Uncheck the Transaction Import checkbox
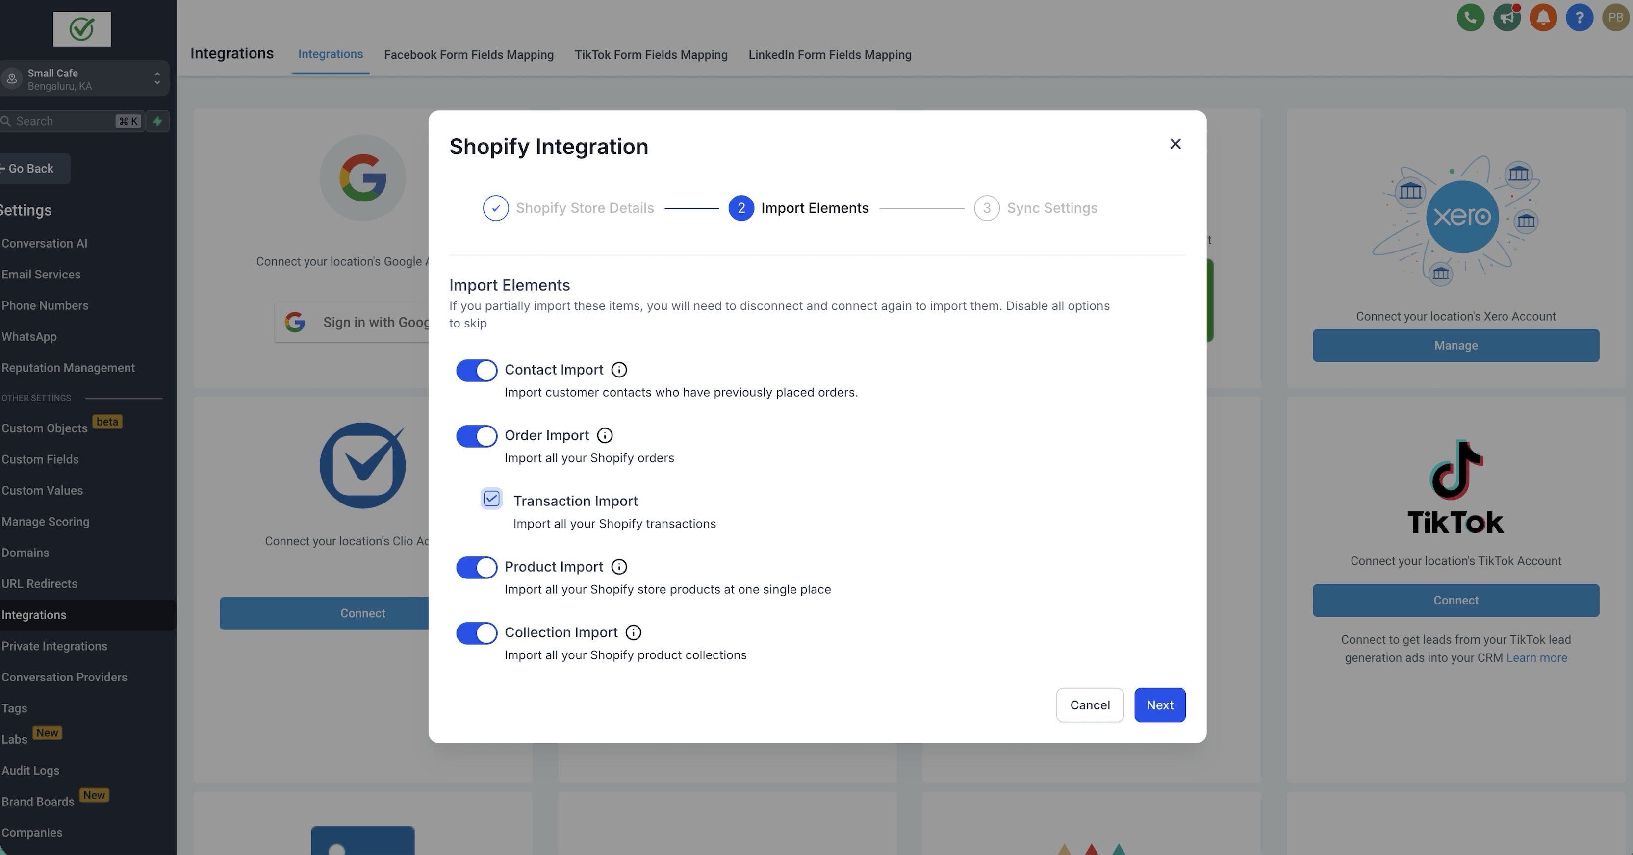1633x855 pixels. click(491, 499)
